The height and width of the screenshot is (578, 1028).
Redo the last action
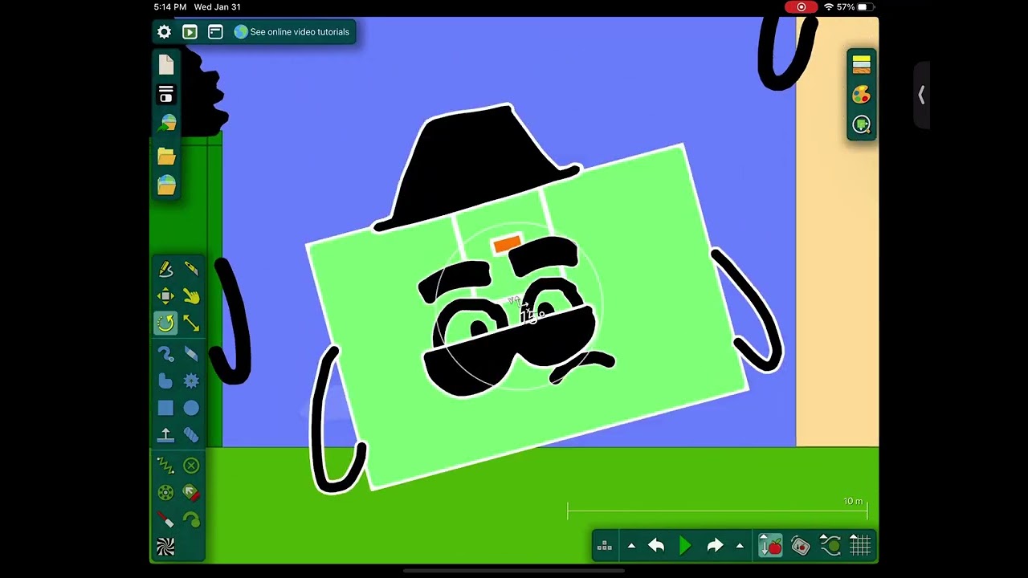pos(715,547)
